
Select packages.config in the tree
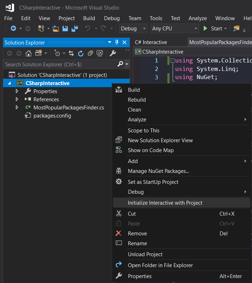coord(52,116)
